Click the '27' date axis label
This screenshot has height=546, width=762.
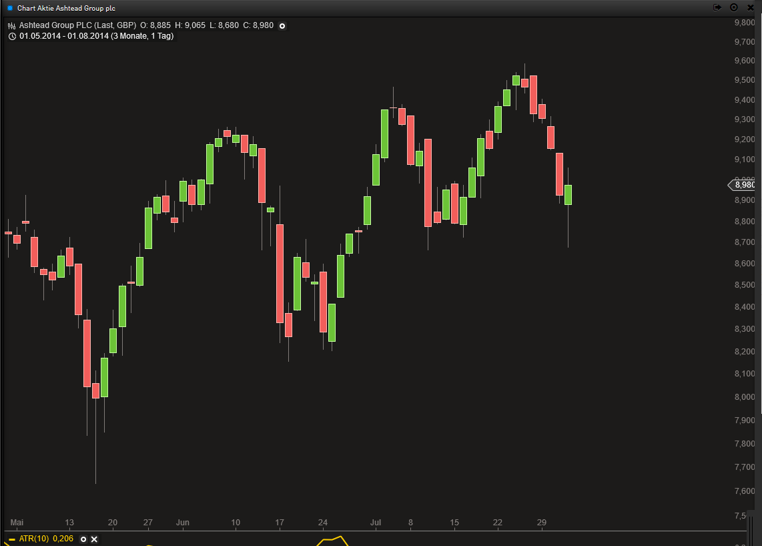pyautogui.click(x=147, y=523)
